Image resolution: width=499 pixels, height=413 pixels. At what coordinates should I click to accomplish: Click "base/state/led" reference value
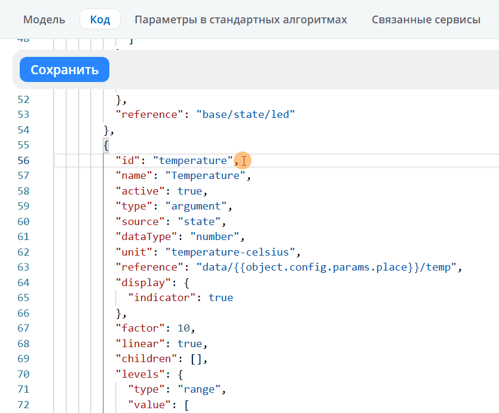246,114
